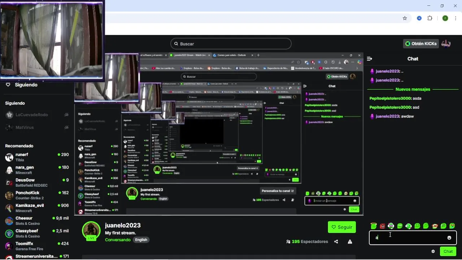The image size is (462, 260).
Task: Insert the money-eyes green emote
Action: tap(444, 226)
